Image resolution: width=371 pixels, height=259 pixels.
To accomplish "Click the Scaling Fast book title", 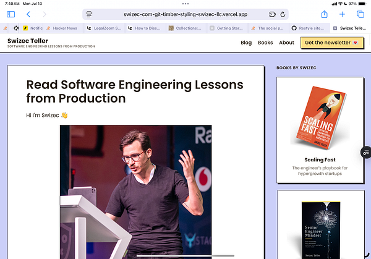I will 320,159.
